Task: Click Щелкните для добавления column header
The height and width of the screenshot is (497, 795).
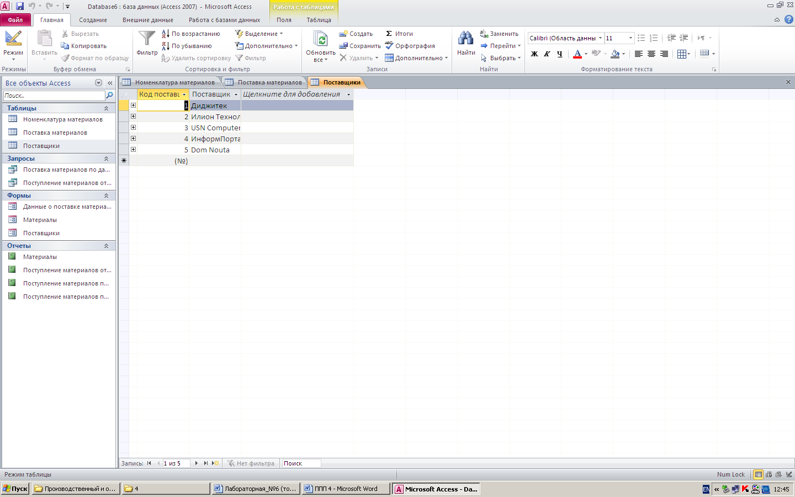Action: (297, 94)
